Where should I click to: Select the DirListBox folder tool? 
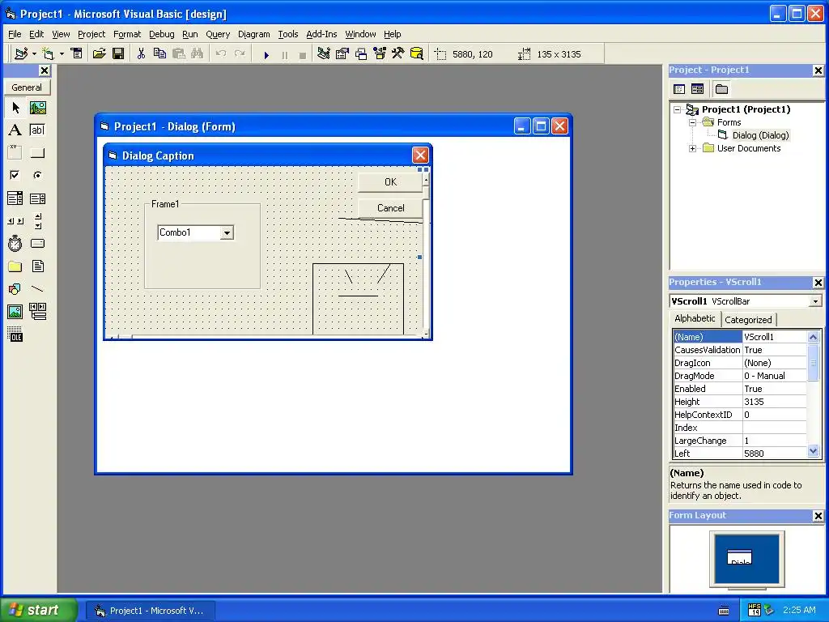click(x=15, y=266)
